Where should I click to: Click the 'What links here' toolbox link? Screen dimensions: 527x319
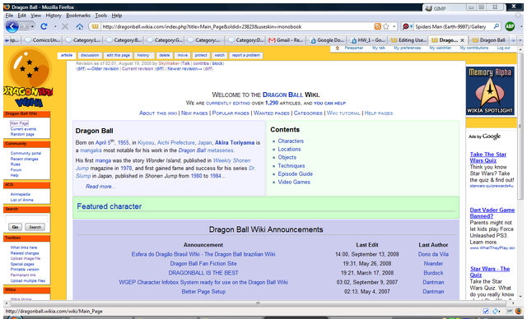(x=24, y=247)
